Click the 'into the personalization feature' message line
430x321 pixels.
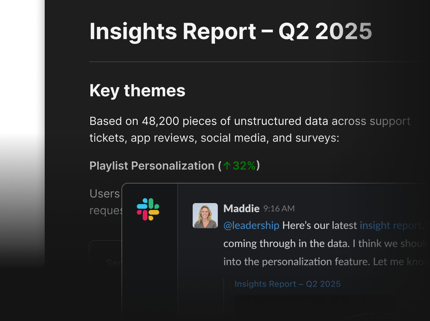pos(327,262)
